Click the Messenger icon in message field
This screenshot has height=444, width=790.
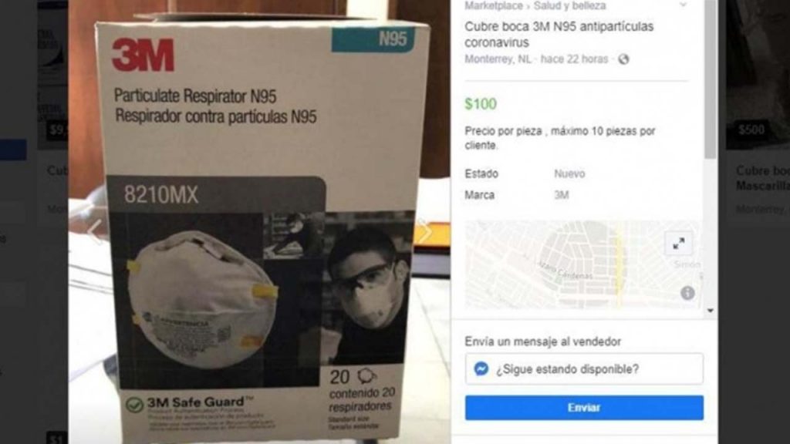point(481,369)
